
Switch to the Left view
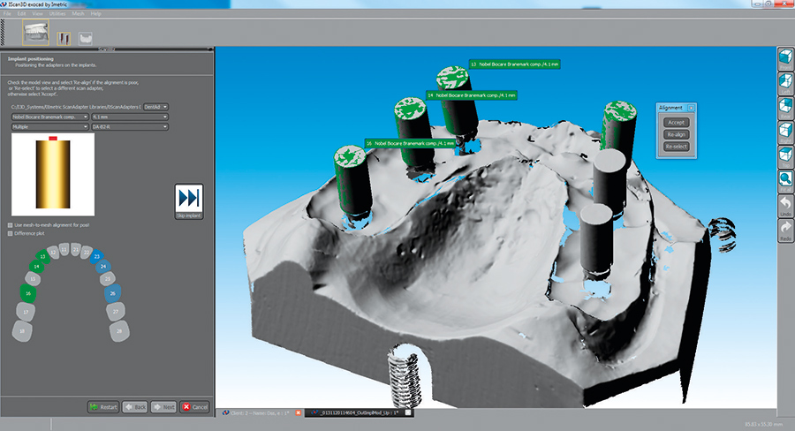pyautogui.click(x=785, y=84)
